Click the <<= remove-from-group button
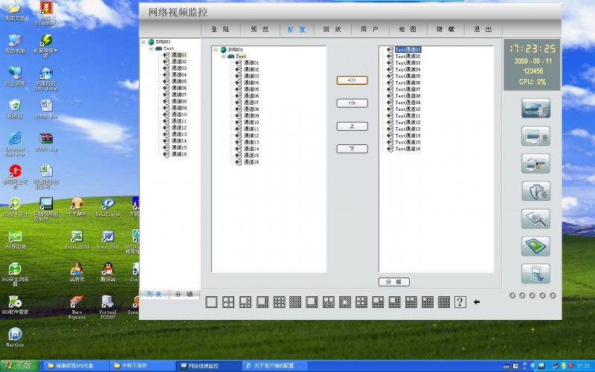Image resolution: width=595 pixels, height=372 pixels. pyautogui.click(x=352, y=103)
